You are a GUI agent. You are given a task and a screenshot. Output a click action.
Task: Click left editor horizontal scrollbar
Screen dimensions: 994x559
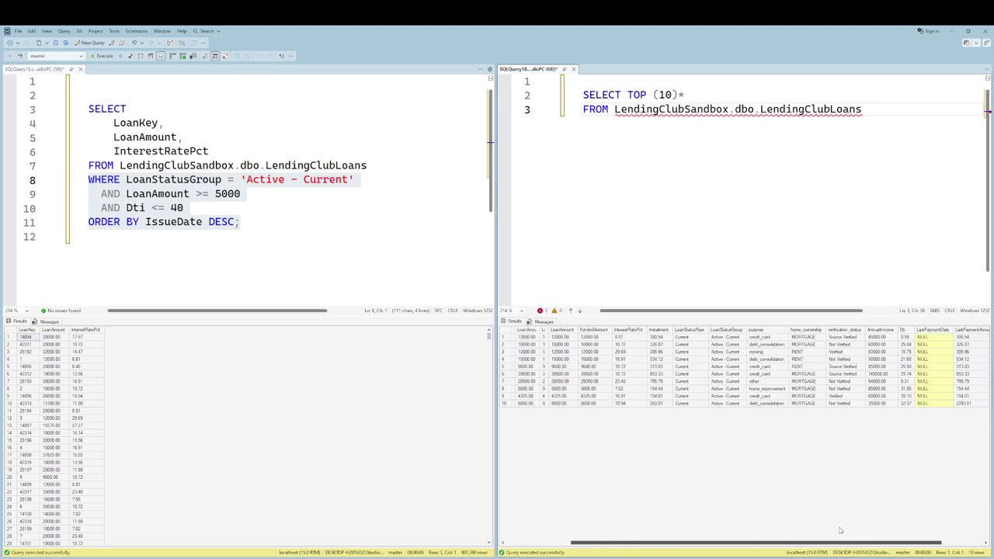tap(217, 311)
